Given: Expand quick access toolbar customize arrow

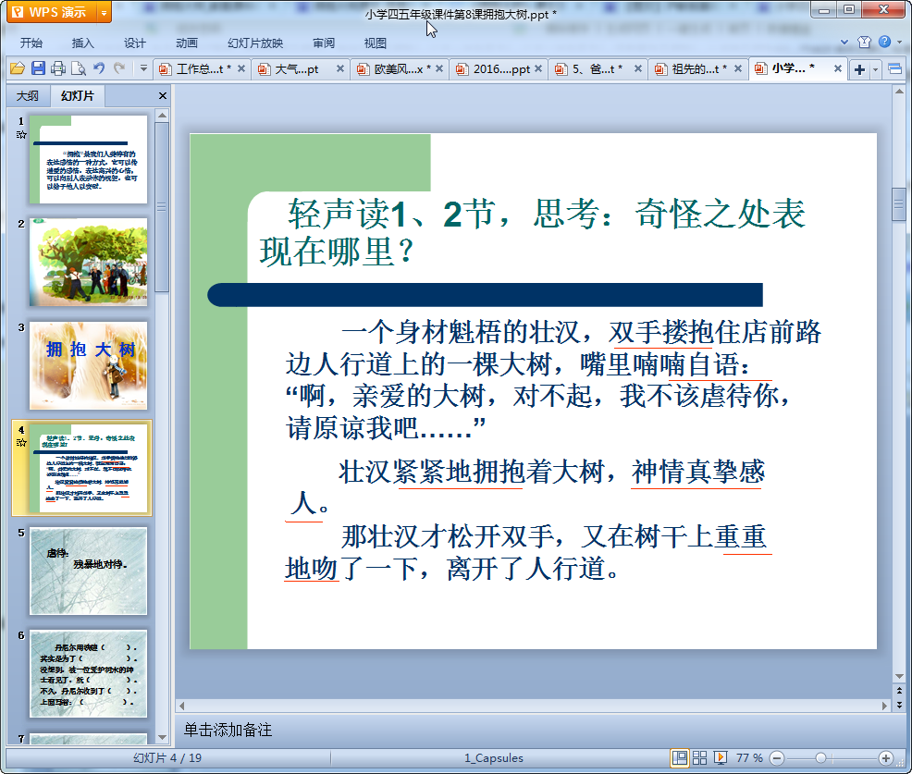Looking at the screenshot, I should point(143,68).
